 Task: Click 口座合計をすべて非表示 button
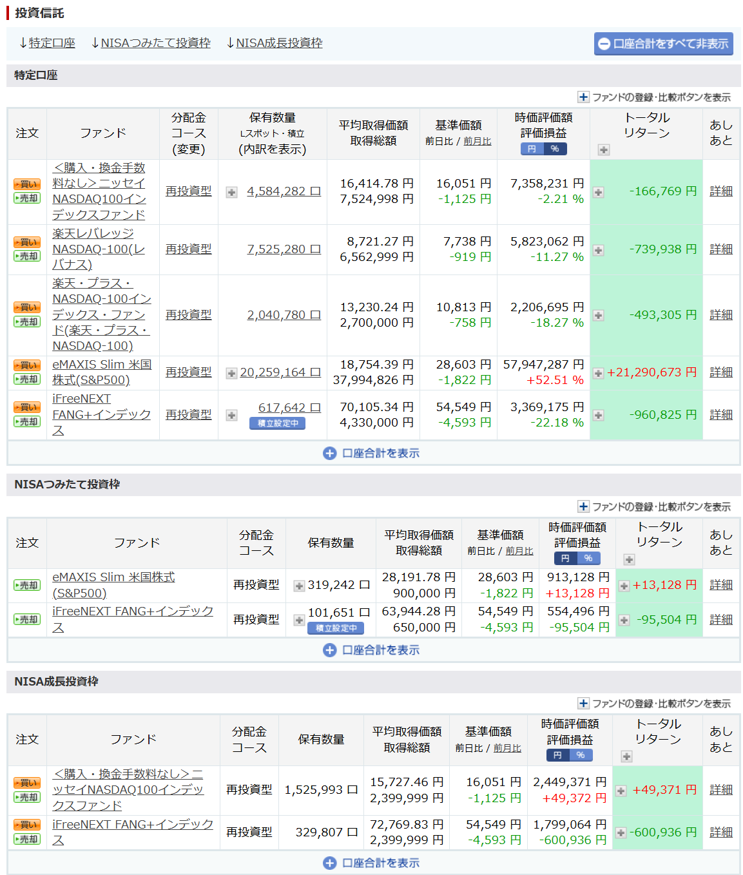coord(663,44)
